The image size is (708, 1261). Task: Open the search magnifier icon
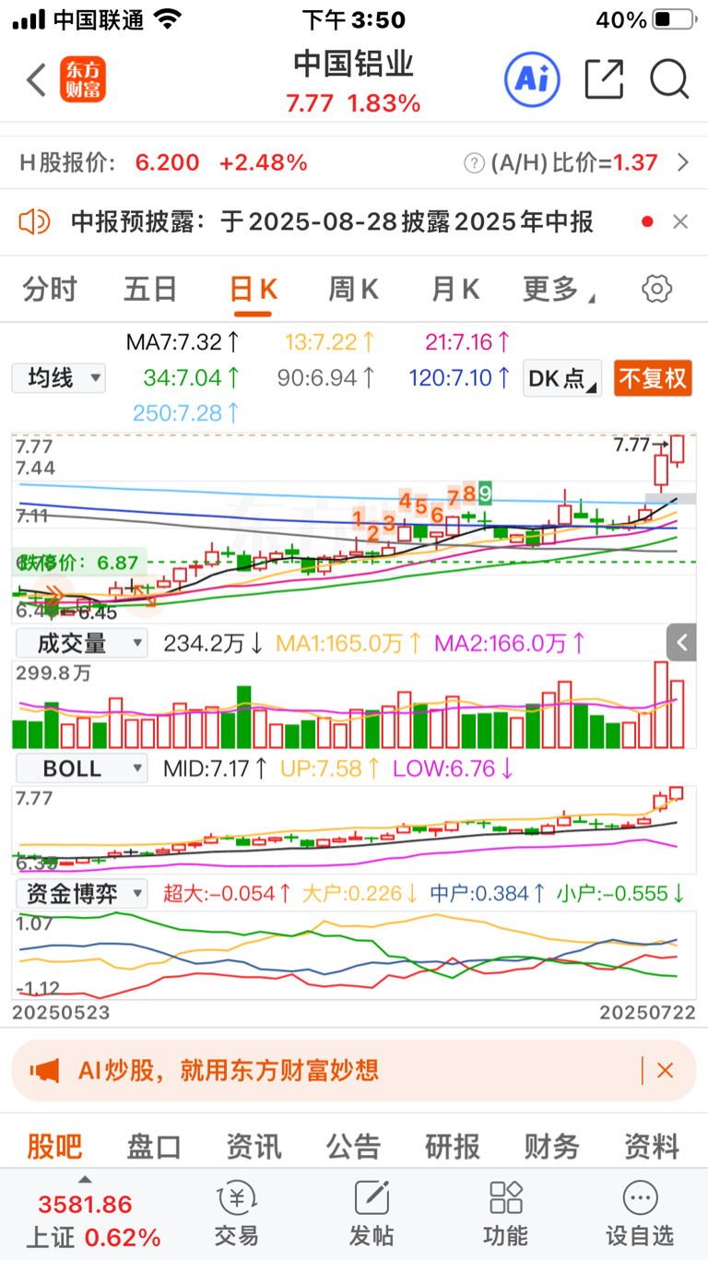point(669,79)
